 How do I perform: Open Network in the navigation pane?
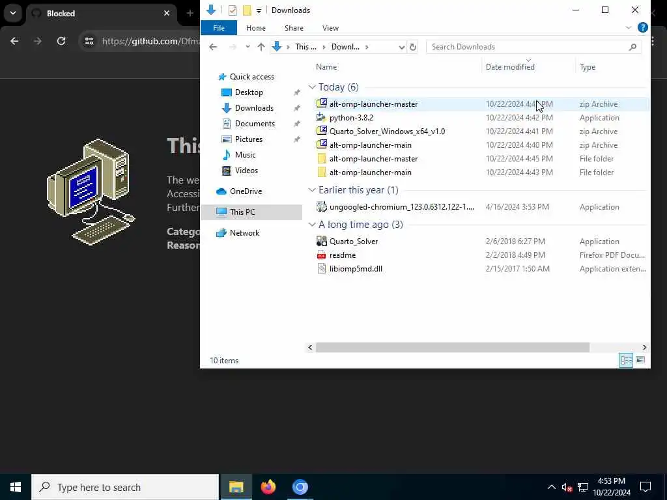coord(244,232)
